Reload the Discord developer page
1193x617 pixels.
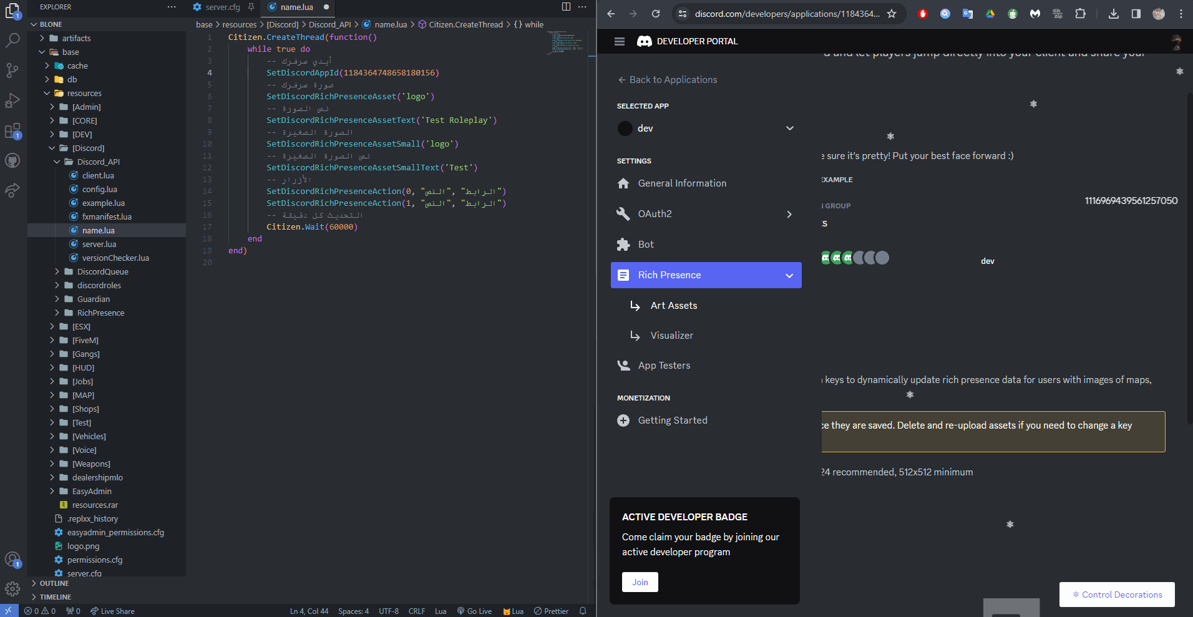point(656,14)
